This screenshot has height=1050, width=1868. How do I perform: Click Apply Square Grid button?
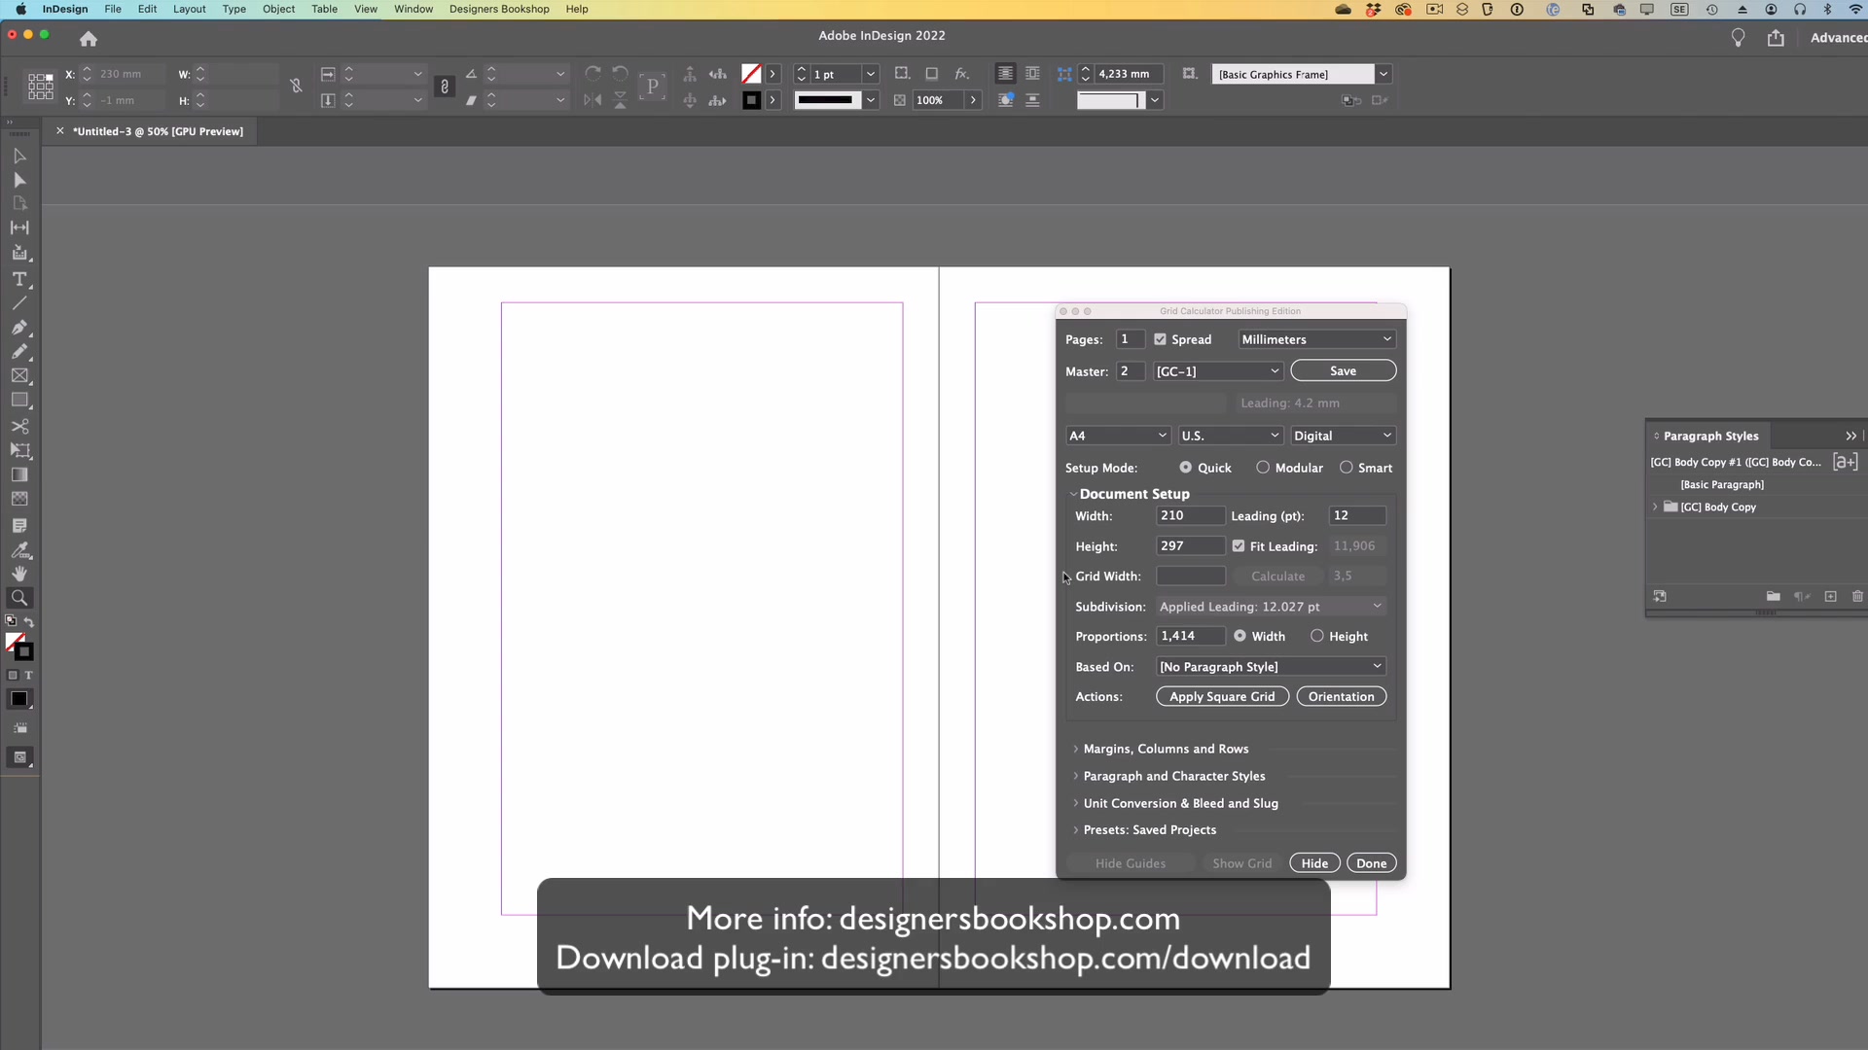point(1222,697)
